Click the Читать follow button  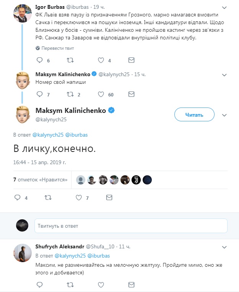194,114
